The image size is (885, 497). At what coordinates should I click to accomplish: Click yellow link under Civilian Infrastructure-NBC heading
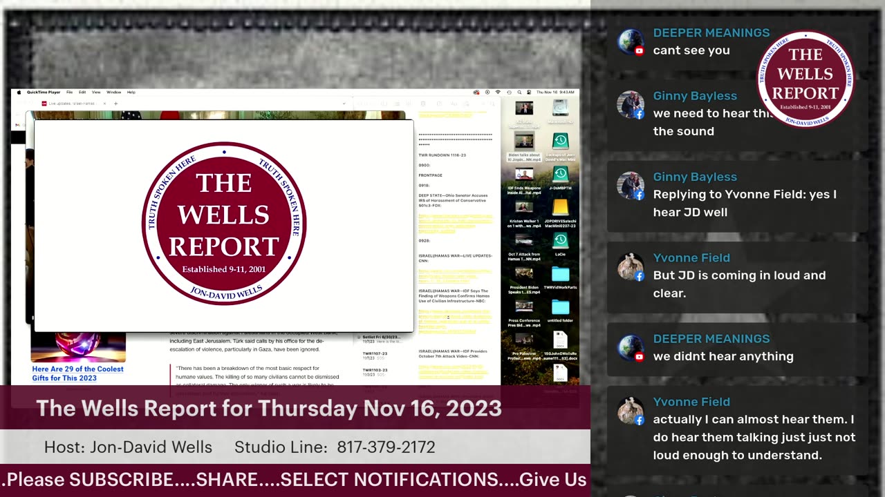455,322
